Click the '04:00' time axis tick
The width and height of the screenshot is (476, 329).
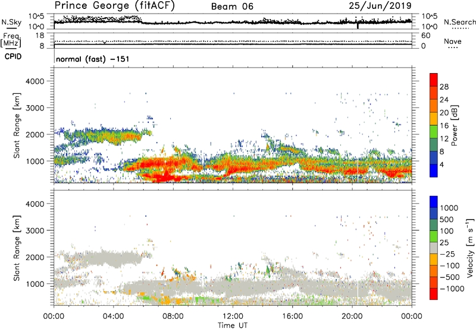pyautogui.click(x=114, y=317)
